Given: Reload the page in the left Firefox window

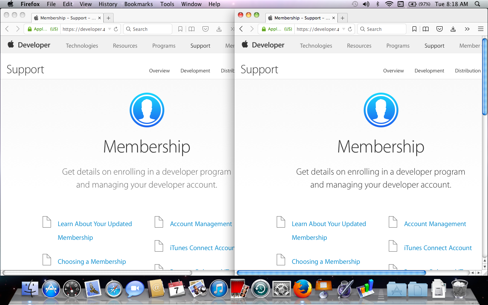Looking at the screenshot, I should (116, 29).
